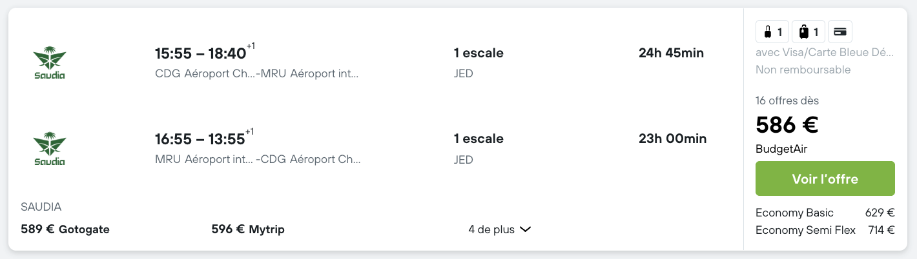Viewport: 917px width, 259px height.
Task: Click the green "Voir l'offre" button
Action: pos(825,178)
